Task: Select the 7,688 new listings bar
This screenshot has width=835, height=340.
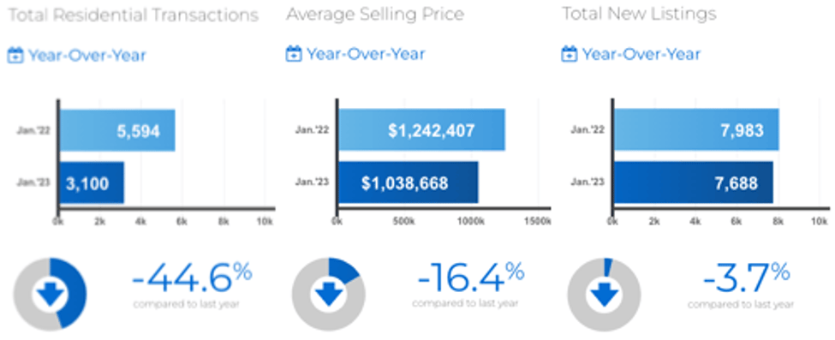Action: [694, 182]
